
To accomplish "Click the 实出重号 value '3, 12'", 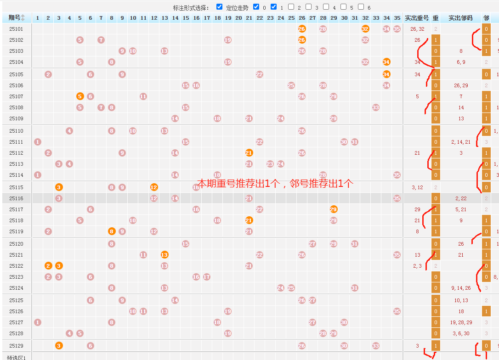I will coord(417,187).
